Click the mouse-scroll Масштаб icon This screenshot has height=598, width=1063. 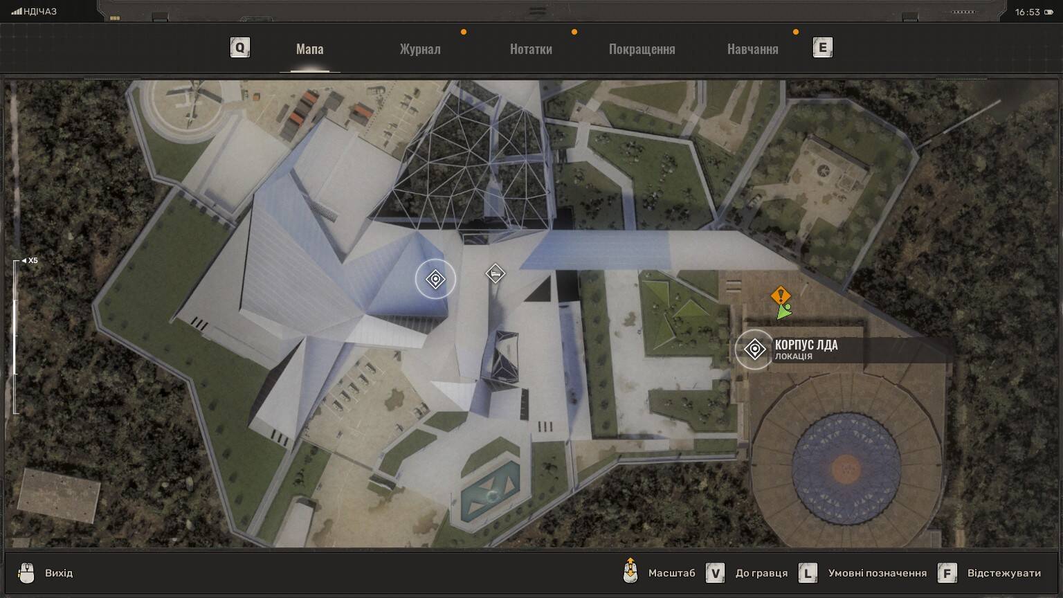click(630, 571)
